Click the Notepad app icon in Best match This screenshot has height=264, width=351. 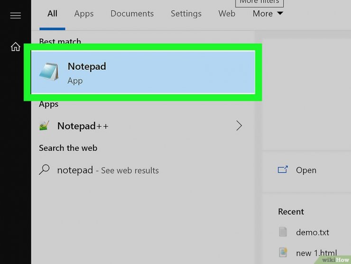click(49, 72)
